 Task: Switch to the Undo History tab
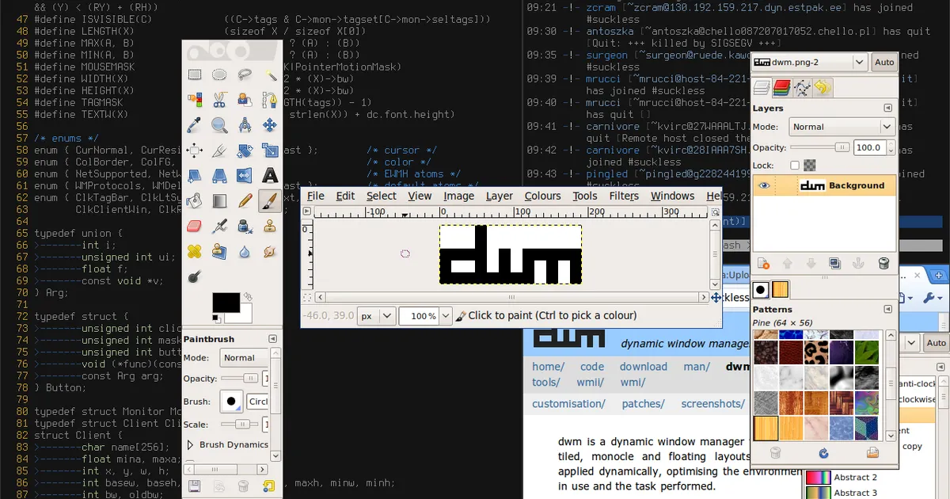pyautogui.click(x=823, y=87)
